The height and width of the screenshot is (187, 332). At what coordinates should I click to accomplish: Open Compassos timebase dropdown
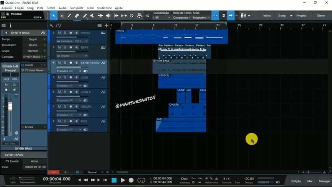(182, 18)
